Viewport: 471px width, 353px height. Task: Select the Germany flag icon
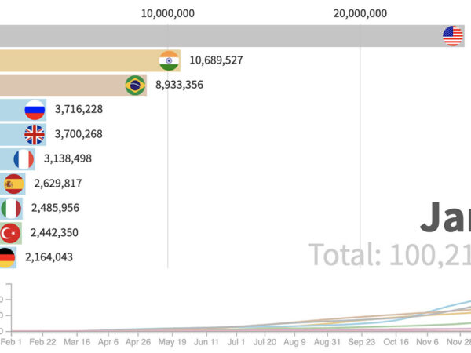[6, 257]
